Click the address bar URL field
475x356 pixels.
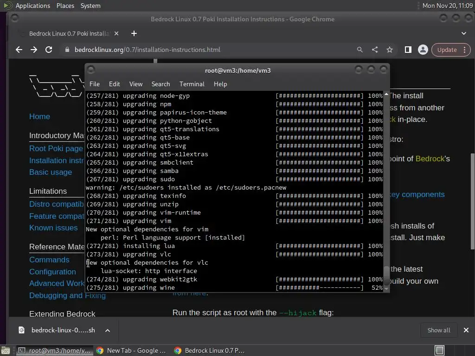click(209, 50)
